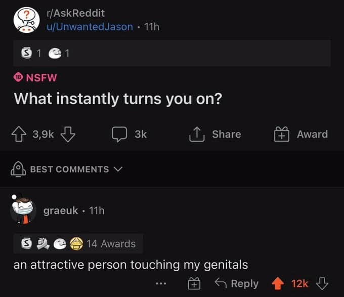Viewport: 344px width, 297px height.
Task: Click the AskReddit subreddit avatar
Action: 26,20
